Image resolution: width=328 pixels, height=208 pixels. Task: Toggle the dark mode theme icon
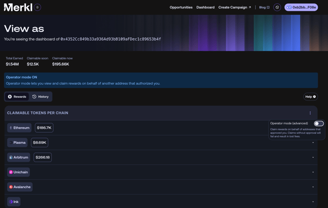277,7
